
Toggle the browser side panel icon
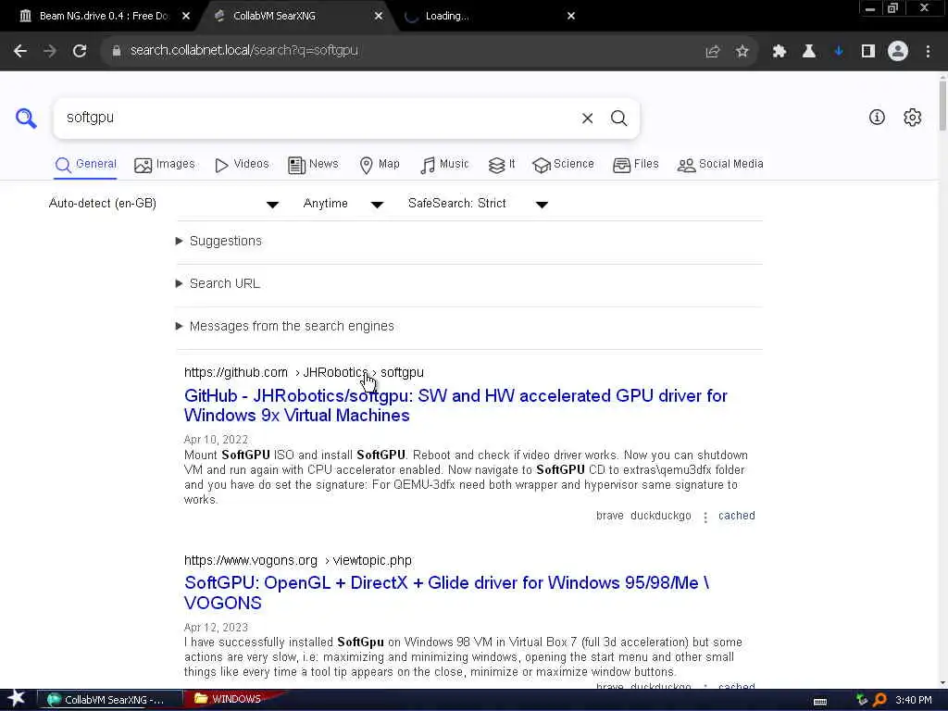click(x=868, y=52)
